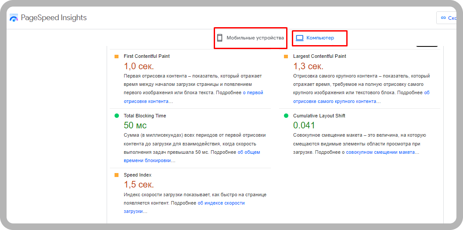Click orange square beside First Contentful Paint
Image resolution: width=463 pixels, height=230 pixels.
(x=116, y=57)
